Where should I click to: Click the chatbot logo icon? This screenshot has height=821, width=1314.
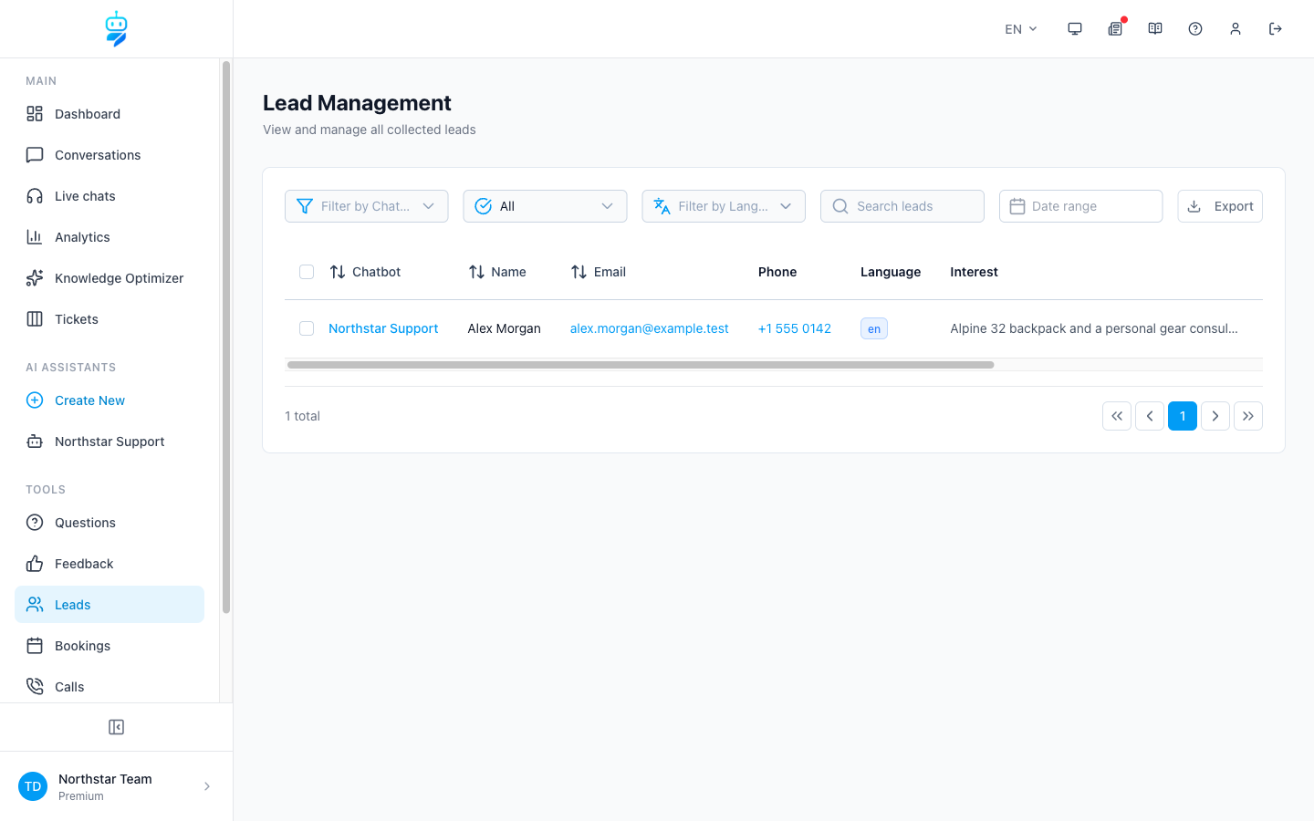pos(116,29)
